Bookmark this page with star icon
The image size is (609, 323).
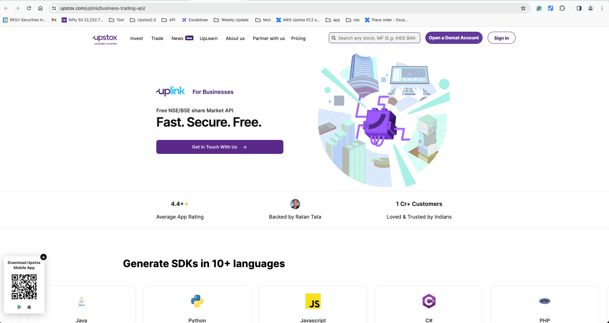(x=523, y=8)
